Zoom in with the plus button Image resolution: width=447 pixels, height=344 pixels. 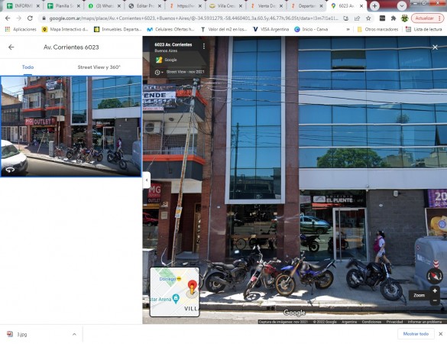click(x=435, y=291)
